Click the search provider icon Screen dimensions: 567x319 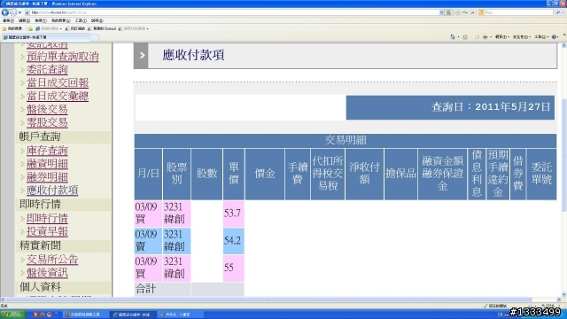(x=481, y=12)
